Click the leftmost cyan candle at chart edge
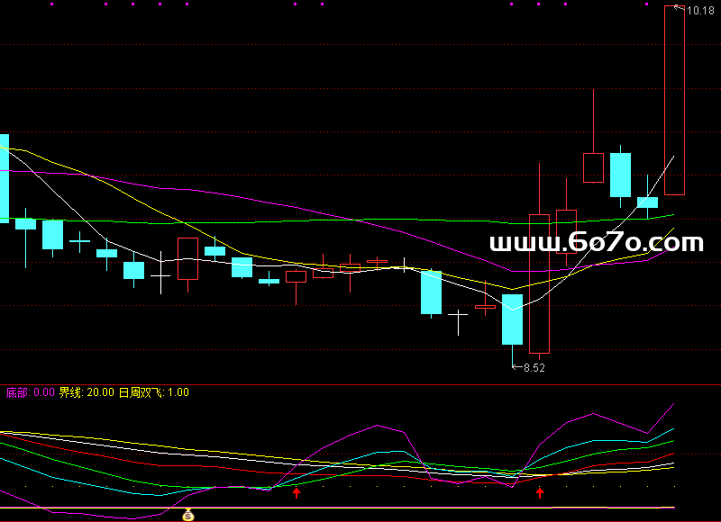The height and width of the screenshot is (522, 721). pyautogui.click(x=4, y=177)
